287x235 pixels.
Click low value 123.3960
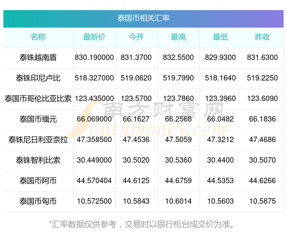tap(220, 99)
